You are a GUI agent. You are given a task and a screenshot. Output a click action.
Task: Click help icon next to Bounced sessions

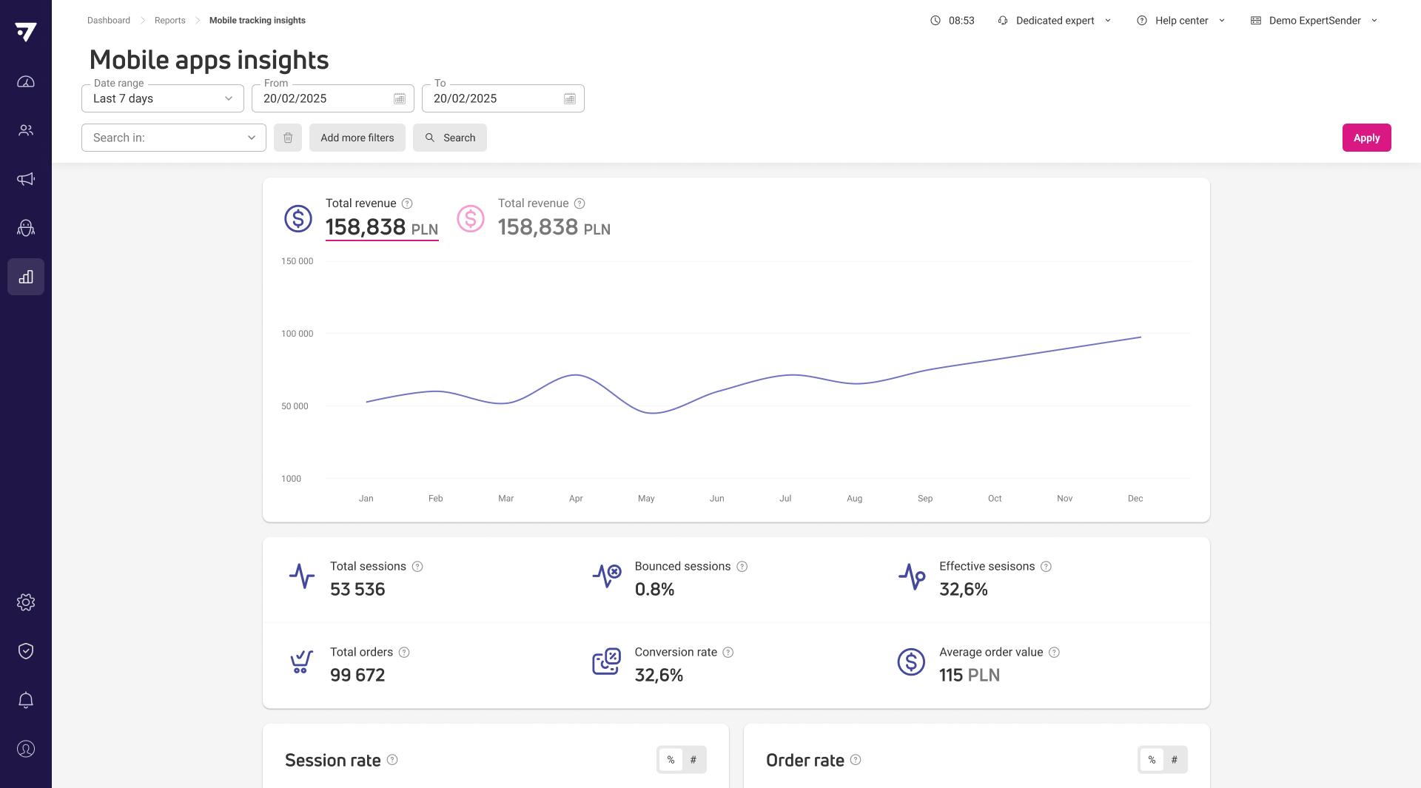tap(742, 567)
